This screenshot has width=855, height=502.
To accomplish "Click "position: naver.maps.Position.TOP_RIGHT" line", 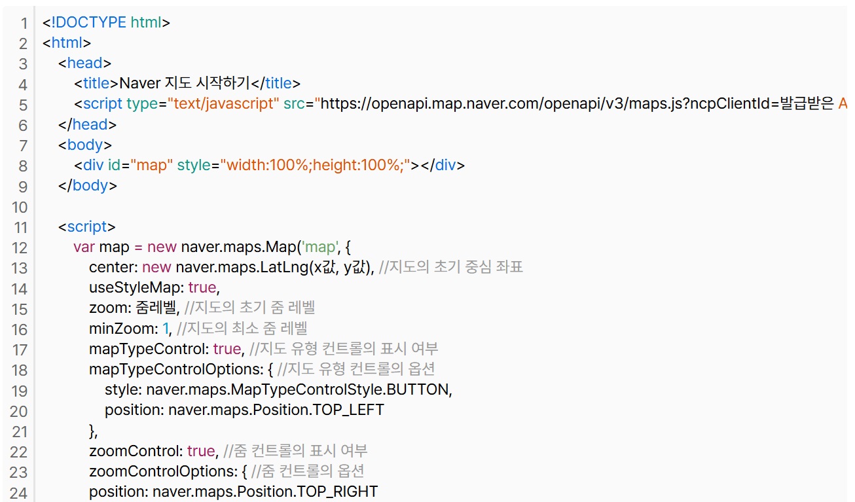I will tap(234, 492).
